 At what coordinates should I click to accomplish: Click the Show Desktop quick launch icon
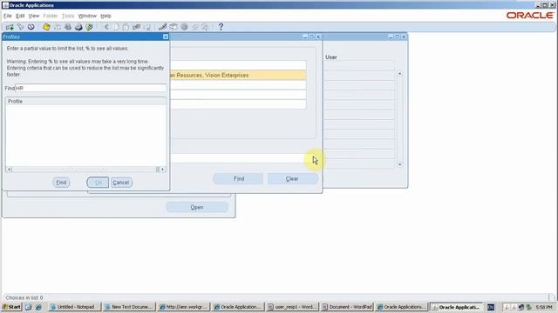point(29,307)
